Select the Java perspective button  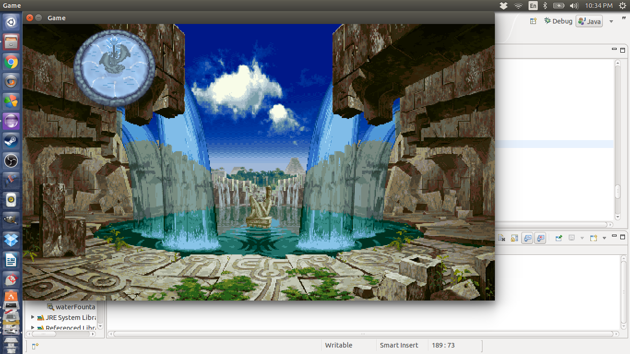(x=589, y=21)
